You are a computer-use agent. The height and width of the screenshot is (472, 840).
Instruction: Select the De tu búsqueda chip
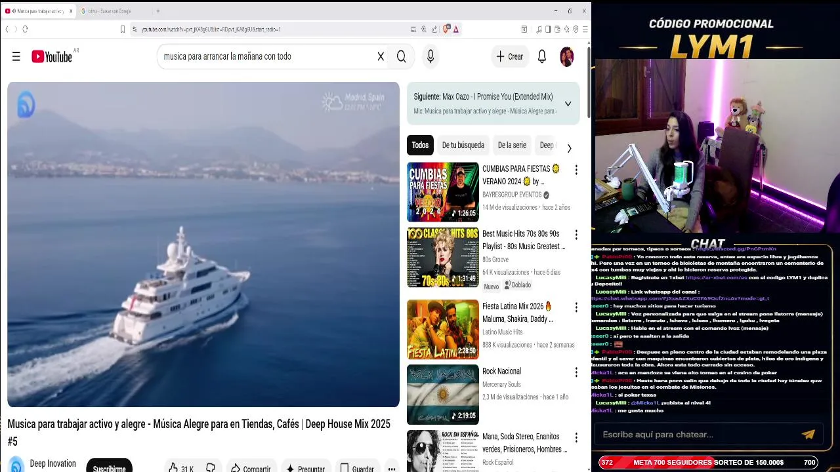(x=463, y=146)
